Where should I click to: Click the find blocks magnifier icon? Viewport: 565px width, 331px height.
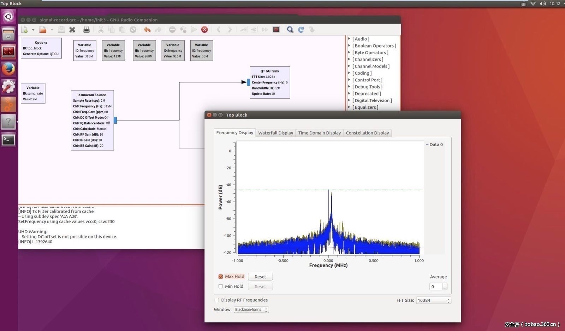pos(290,30)
